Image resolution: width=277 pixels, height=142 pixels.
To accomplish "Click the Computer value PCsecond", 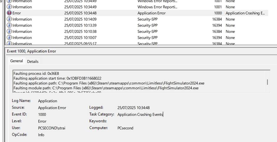I will coord(125,128).
